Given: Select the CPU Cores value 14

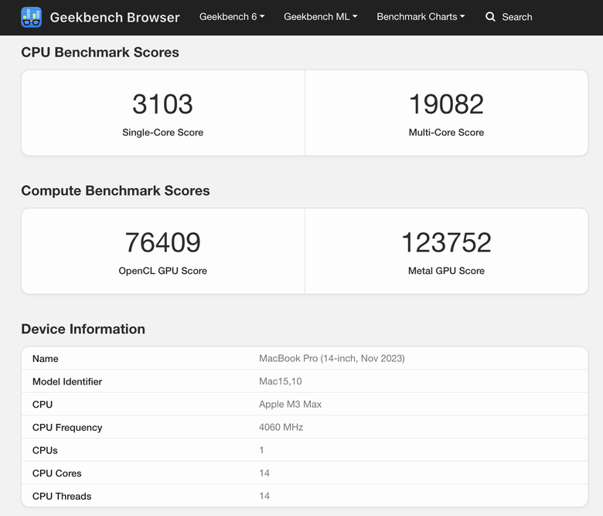Looking at the screenshot, I should point(264,473).
